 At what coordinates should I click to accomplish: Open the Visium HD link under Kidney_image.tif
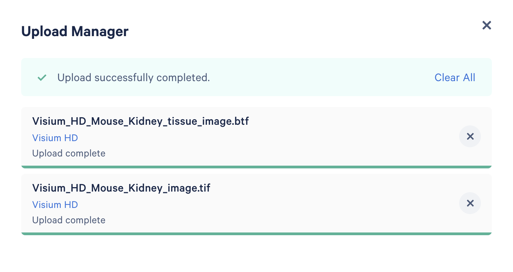(55, 205)
